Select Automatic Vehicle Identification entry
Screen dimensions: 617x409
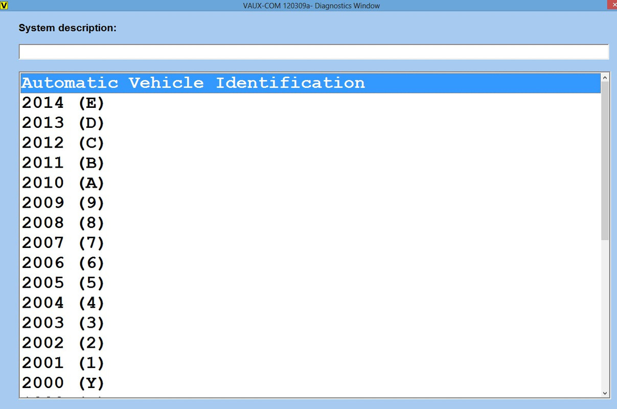point(311,83)
